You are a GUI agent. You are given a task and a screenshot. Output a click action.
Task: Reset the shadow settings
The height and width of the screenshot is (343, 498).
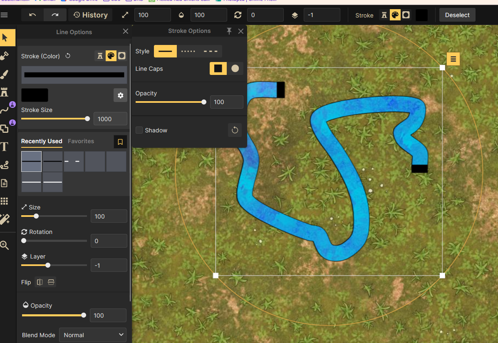235,130
